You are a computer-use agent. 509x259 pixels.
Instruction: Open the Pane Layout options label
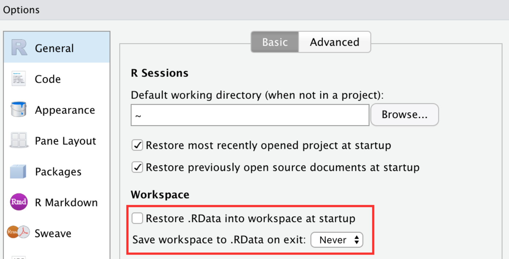[65, 141]
